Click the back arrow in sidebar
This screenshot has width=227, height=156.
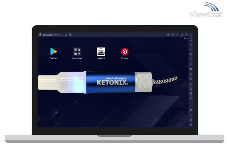point(191,115)
